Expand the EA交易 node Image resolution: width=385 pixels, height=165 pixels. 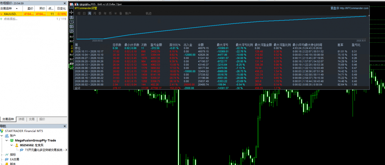2,159
